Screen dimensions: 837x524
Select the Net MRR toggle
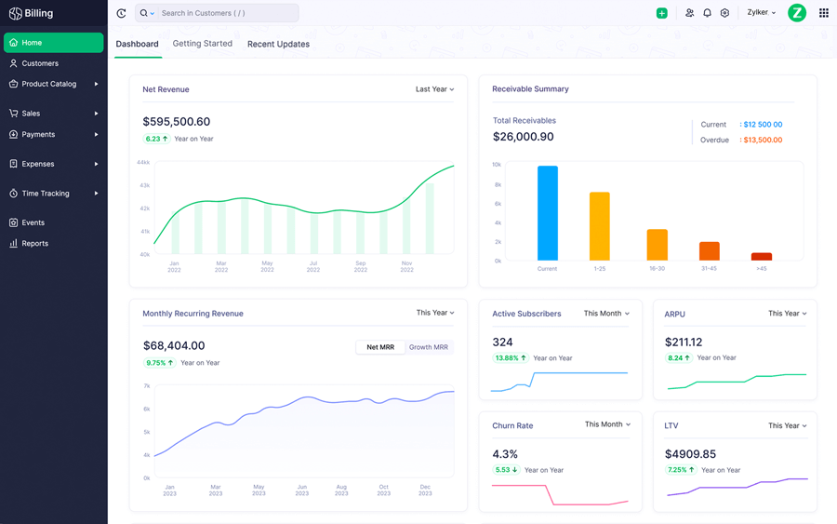click(380, 347)
